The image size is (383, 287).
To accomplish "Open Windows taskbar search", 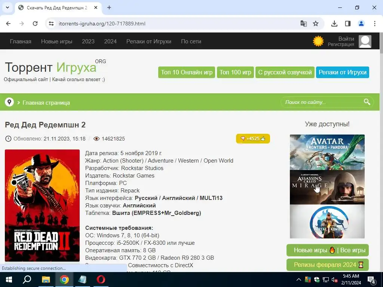I will pos(27,280).
